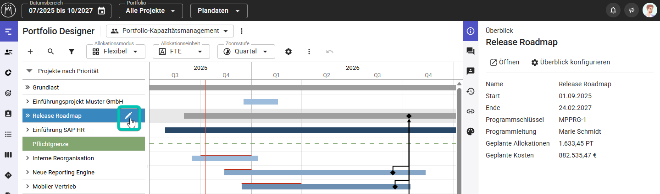Open the Portfolio Alle Projekte dropdown
The image size is (660, 194).
point(150,10)
